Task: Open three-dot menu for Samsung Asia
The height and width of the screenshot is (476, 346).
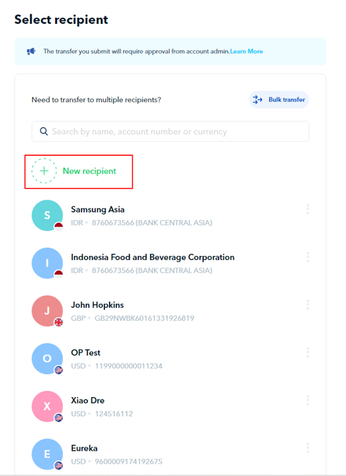Action: pos(308,210)
